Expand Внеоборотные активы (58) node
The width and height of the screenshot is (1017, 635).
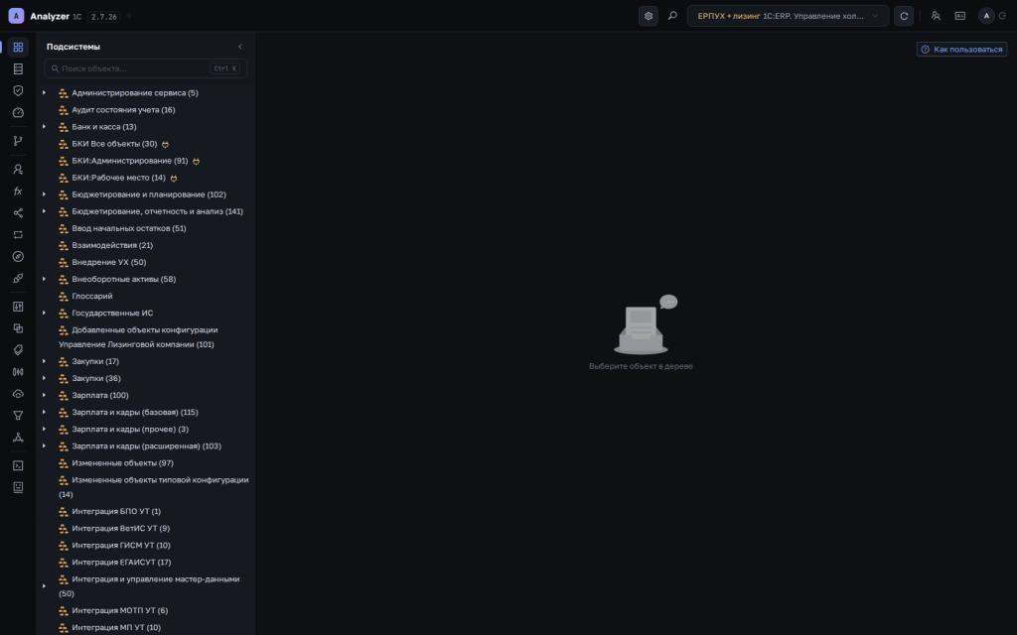[44, 279]
